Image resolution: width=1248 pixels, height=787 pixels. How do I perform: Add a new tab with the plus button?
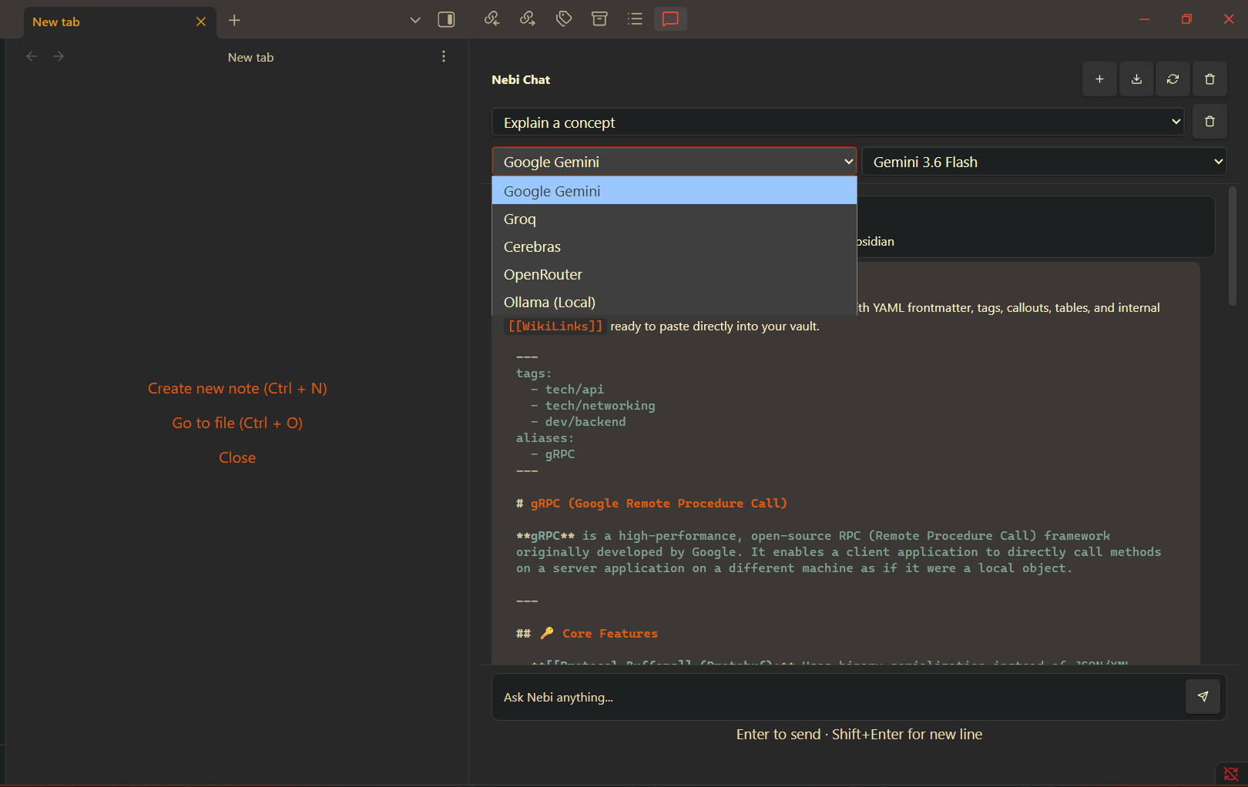(234, 20)
